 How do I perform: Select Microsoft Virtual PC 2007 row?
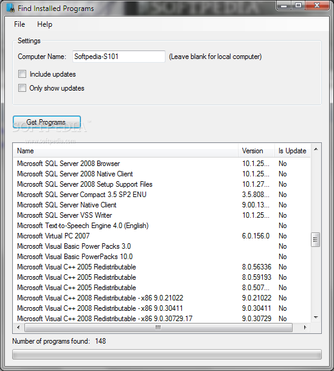coord(162,236)
